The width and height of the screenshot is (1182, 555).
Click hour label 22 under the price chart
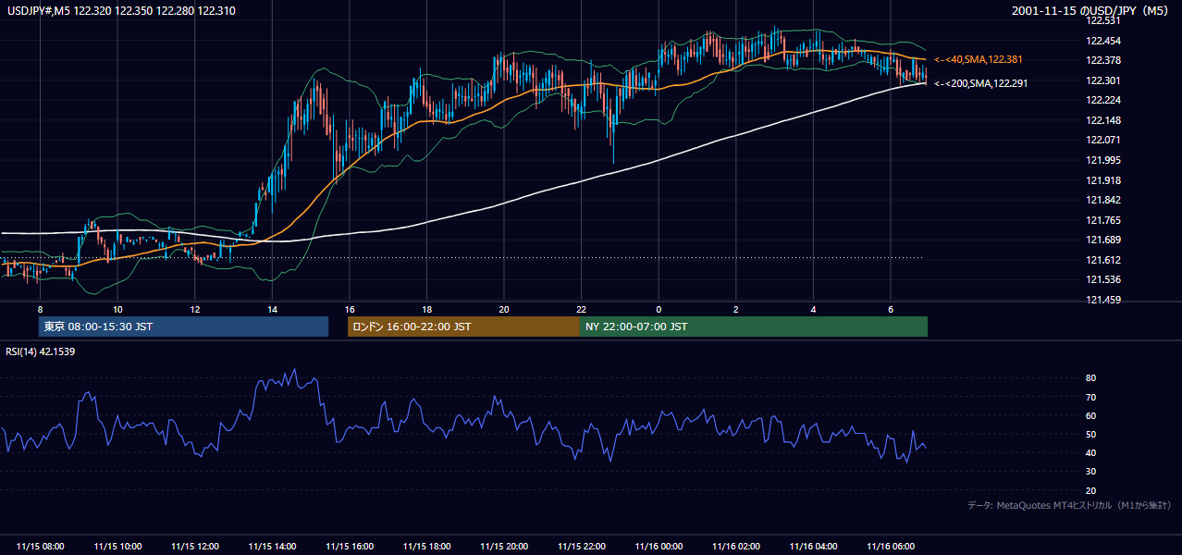click(581, 310)
